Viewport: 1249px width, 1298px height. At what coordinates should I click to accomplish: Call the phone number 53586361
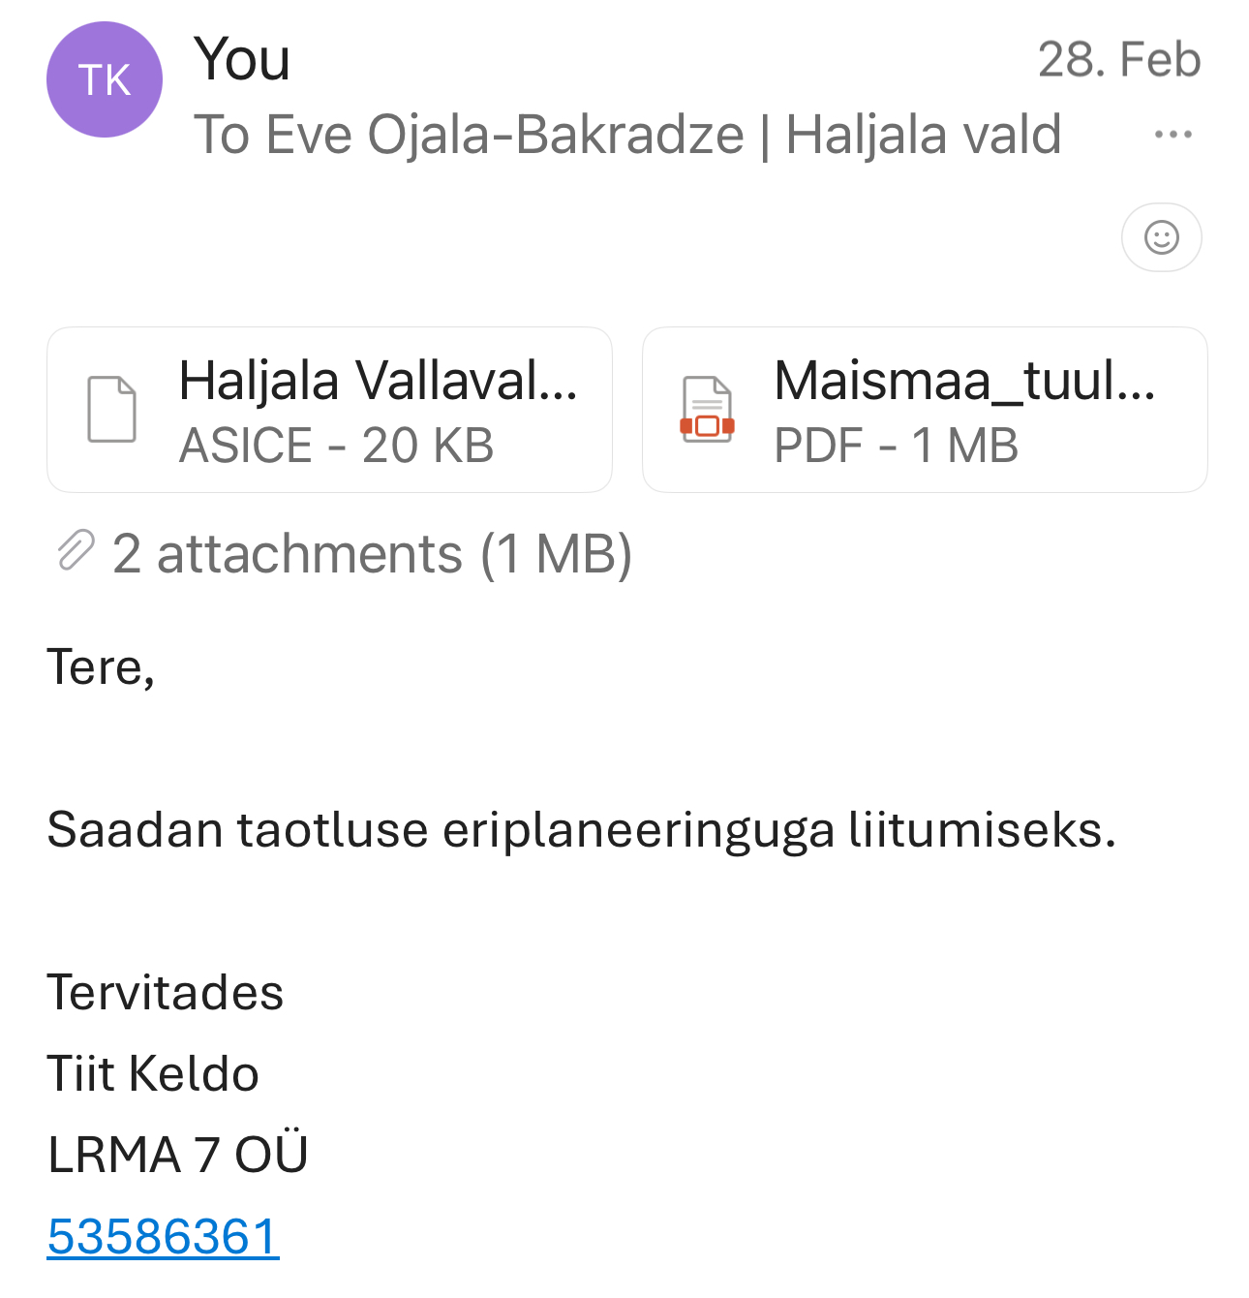pyautogui.click(x=163, y=1236)
